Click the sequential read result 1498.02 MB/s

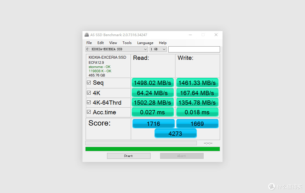click(x=152, y=83)
